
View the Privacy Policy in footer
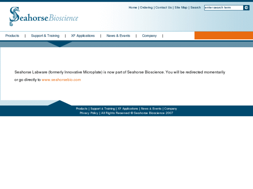point(89,113)
